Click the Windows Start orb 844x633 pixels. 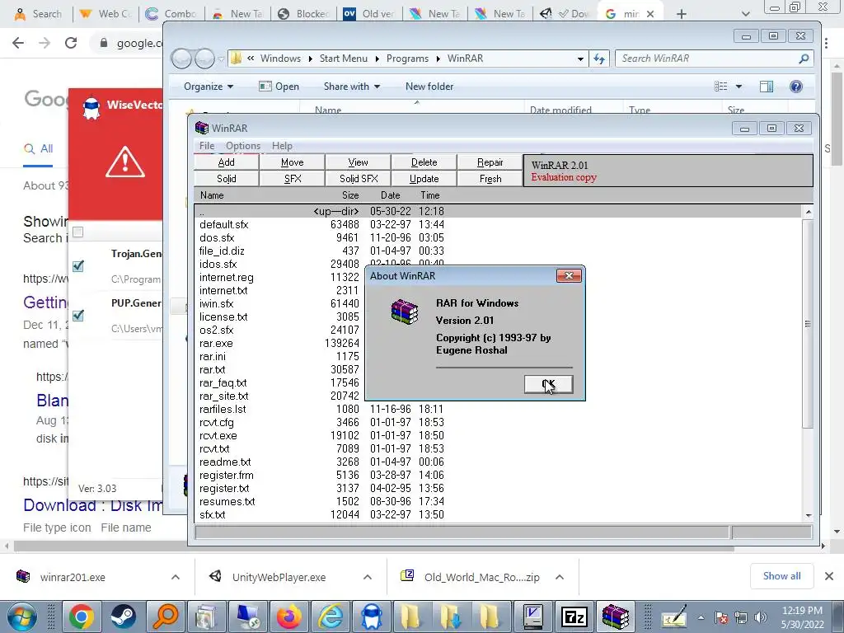(x=21, y=617)
